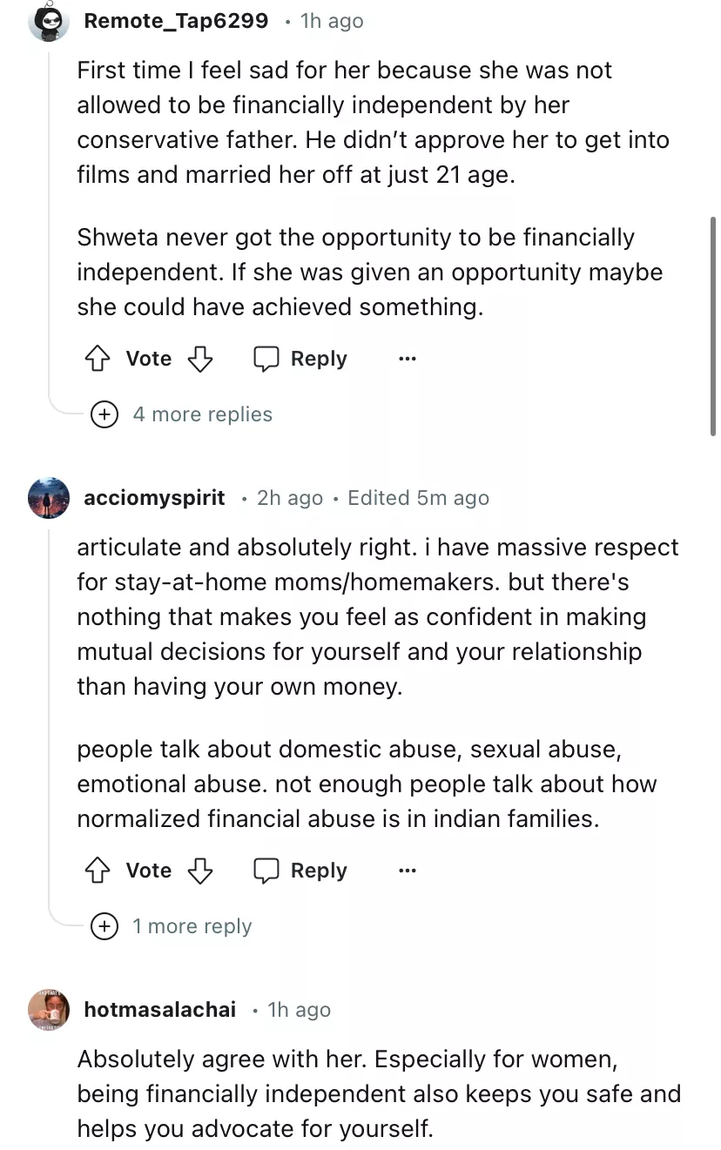The width and height of the screenshot is (721, 1150).
Task: Expand 1 more reply
Action: point(192,926)
